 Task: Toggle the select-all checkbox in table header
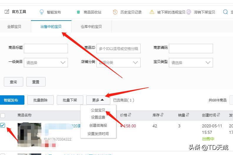click(x=3, y=115)
